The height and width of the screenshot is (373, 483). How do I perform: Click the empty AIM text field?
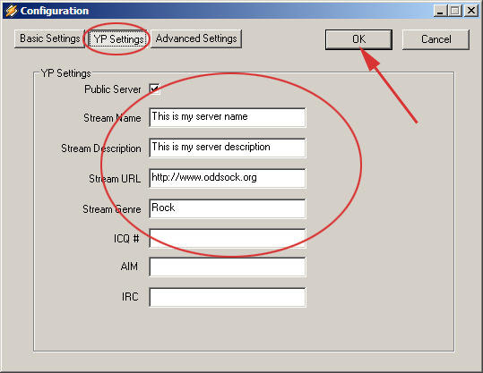[228, 267]
